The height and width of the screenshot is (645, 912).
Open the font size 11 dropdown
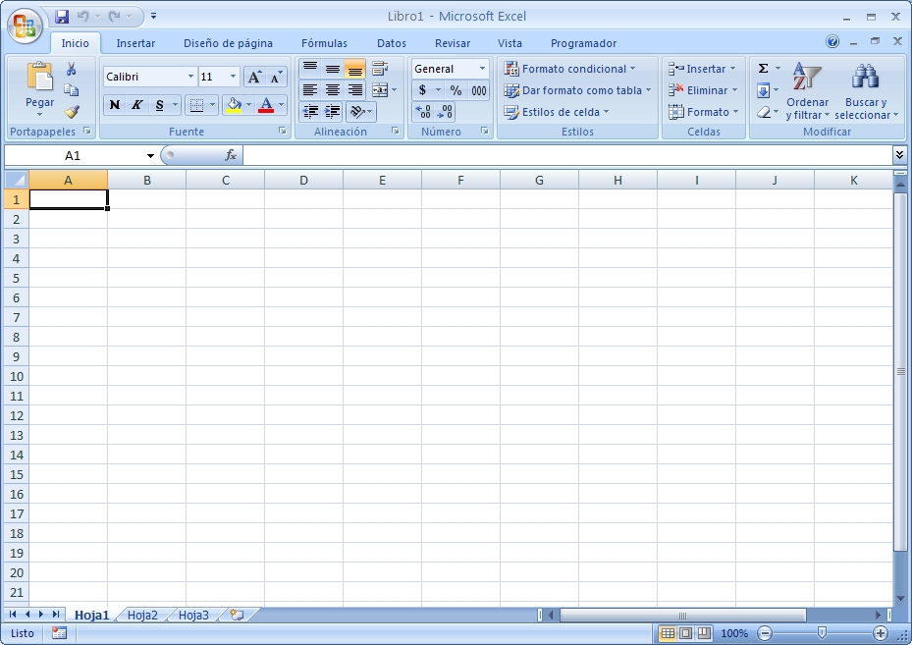coord(234,77)
